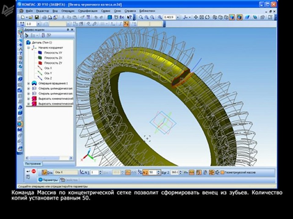Click the Create object arrow icon
293x219 pixels.
click(28, 171)
